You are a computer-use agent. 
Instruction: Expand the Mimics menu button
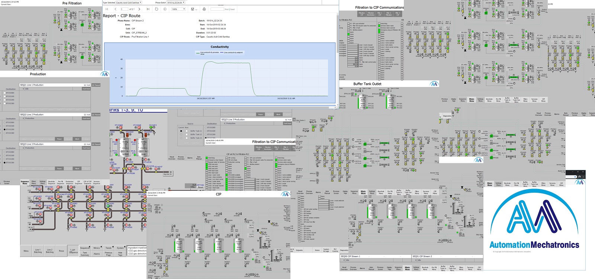pyautogui.click(x=97, y=248)
